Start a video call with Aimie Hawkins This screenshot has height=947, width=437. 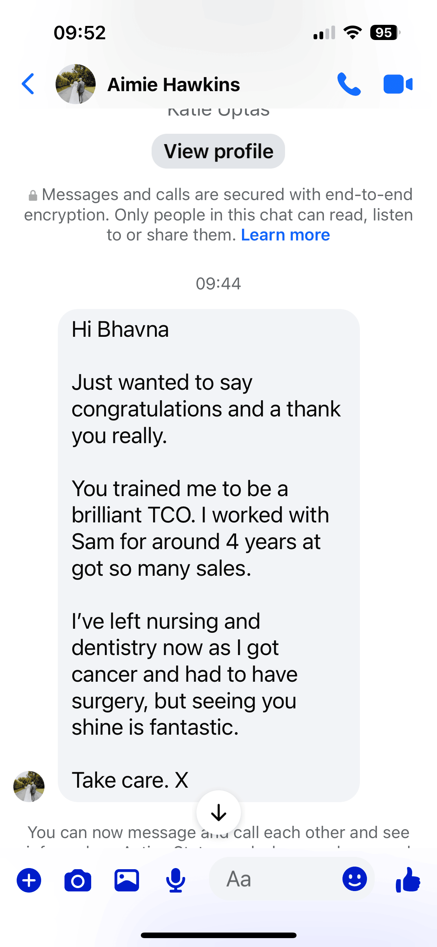[398, 84]
